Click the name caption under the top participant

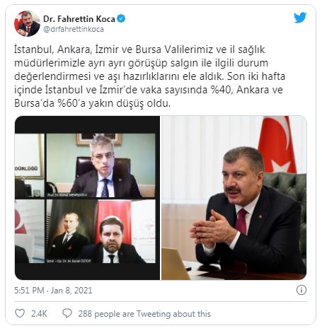67,195
